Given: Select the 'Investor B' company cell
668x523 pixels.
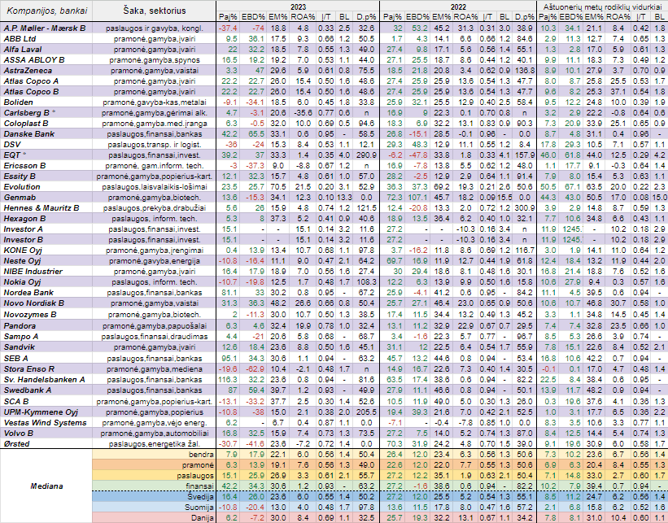Looking at the screenshot, I should (46, 240).
